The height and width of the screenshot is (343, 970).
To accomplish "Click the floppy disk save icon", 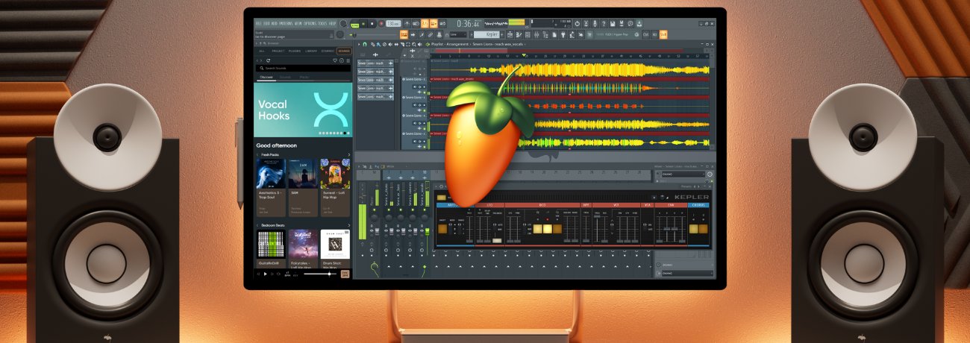I will pos(613,23).
